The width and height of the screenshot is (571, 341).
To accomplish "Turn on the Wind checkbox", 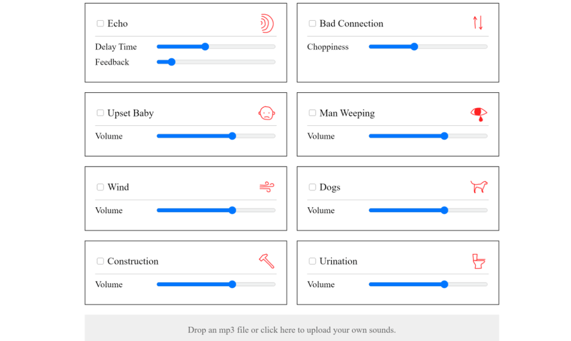I will click(100, 187).
